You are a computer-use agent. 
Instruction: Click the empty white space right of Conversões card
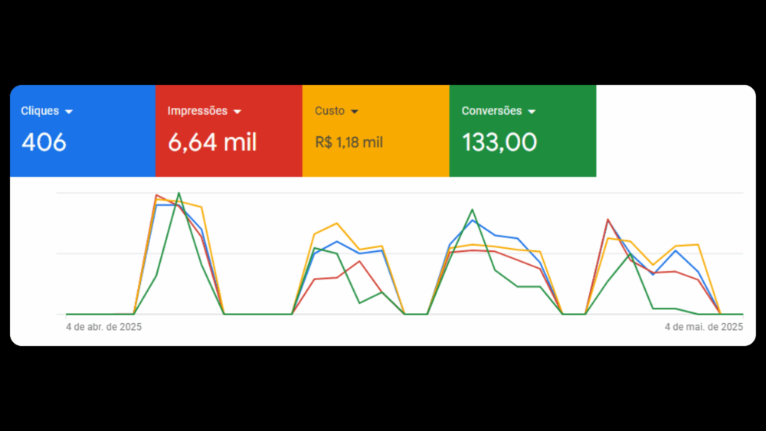coord(674,130)
